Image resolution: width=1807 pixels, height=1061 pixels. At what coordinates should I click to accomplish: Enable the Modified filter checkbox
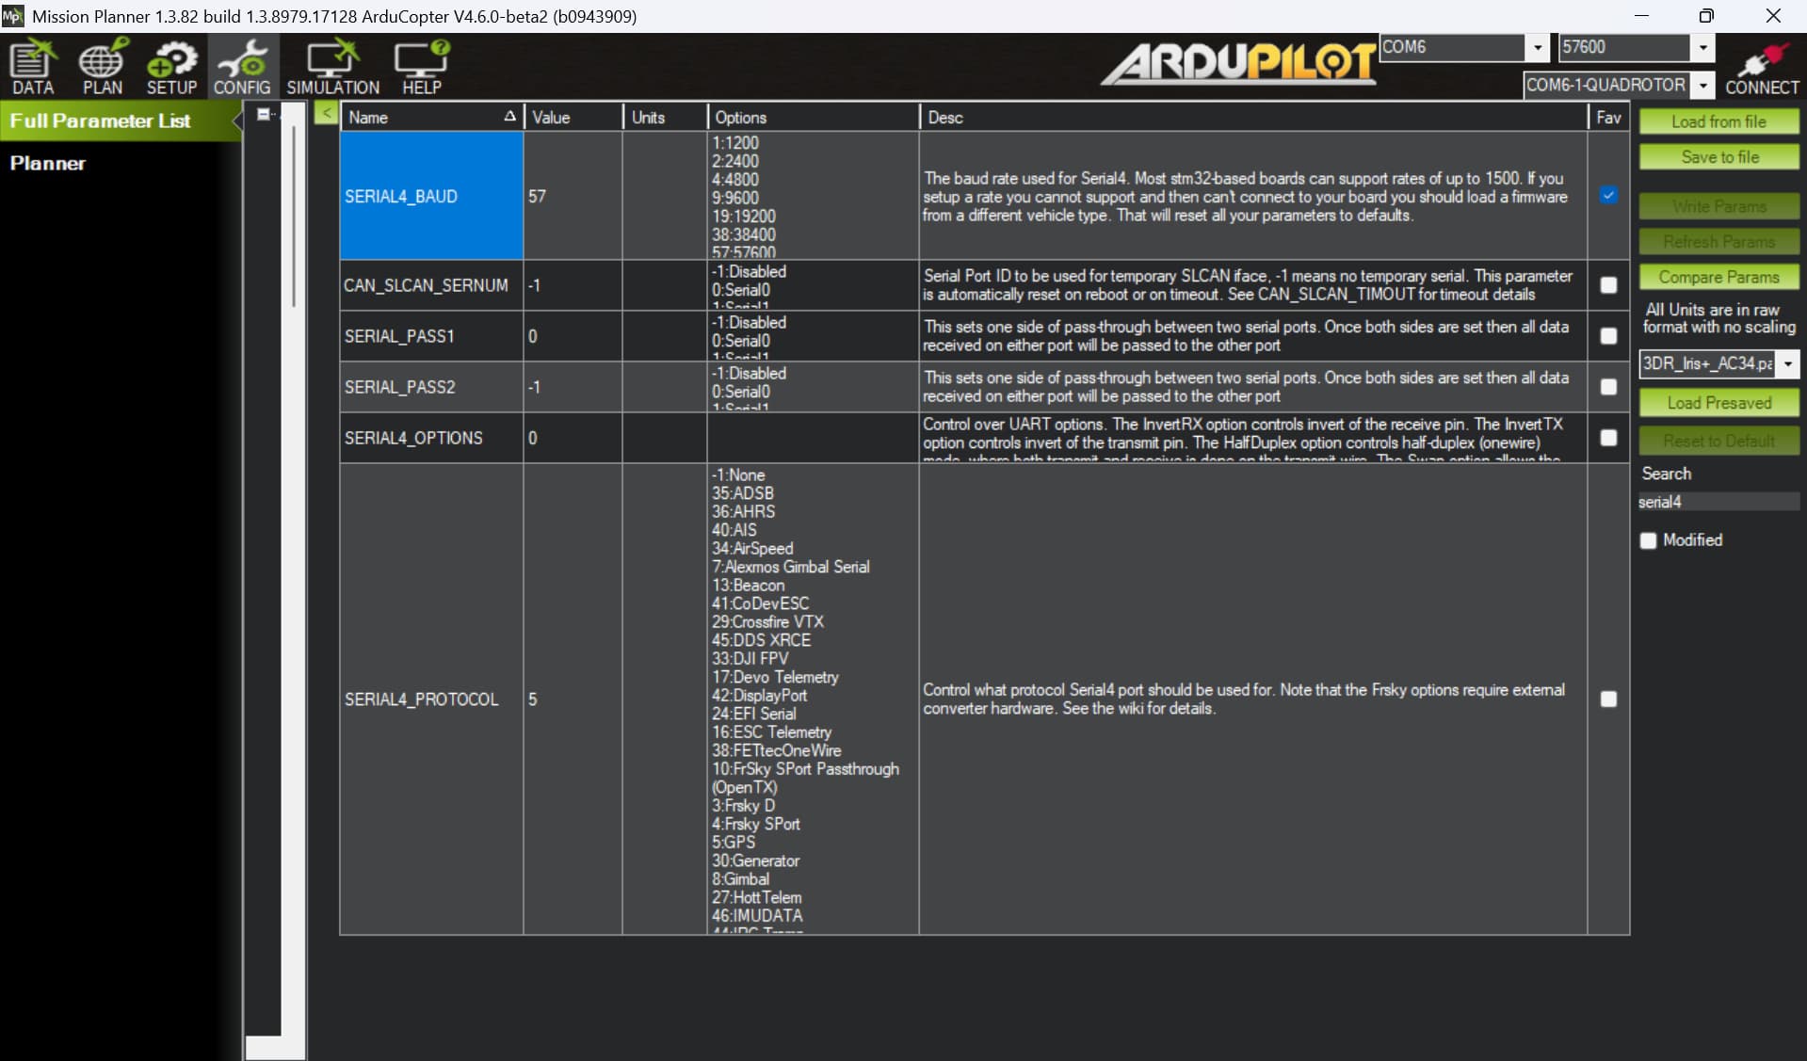pyautogui.click(x=1648, y=540)
